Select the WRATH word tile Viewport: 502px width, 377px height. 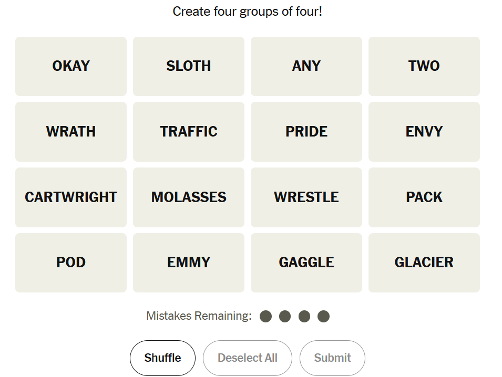click(71, 132)
